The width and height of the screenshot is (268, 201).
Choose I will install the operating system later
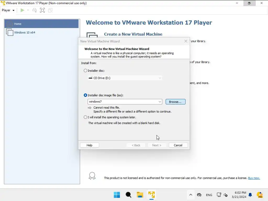click(x=85, y=117)
